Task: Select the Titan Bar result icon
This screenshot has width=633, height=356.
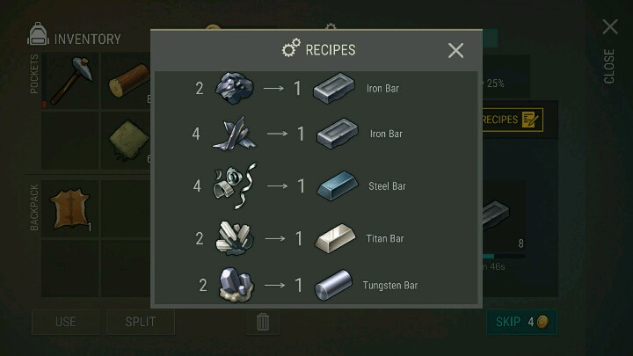Action: tap(335, 238)
